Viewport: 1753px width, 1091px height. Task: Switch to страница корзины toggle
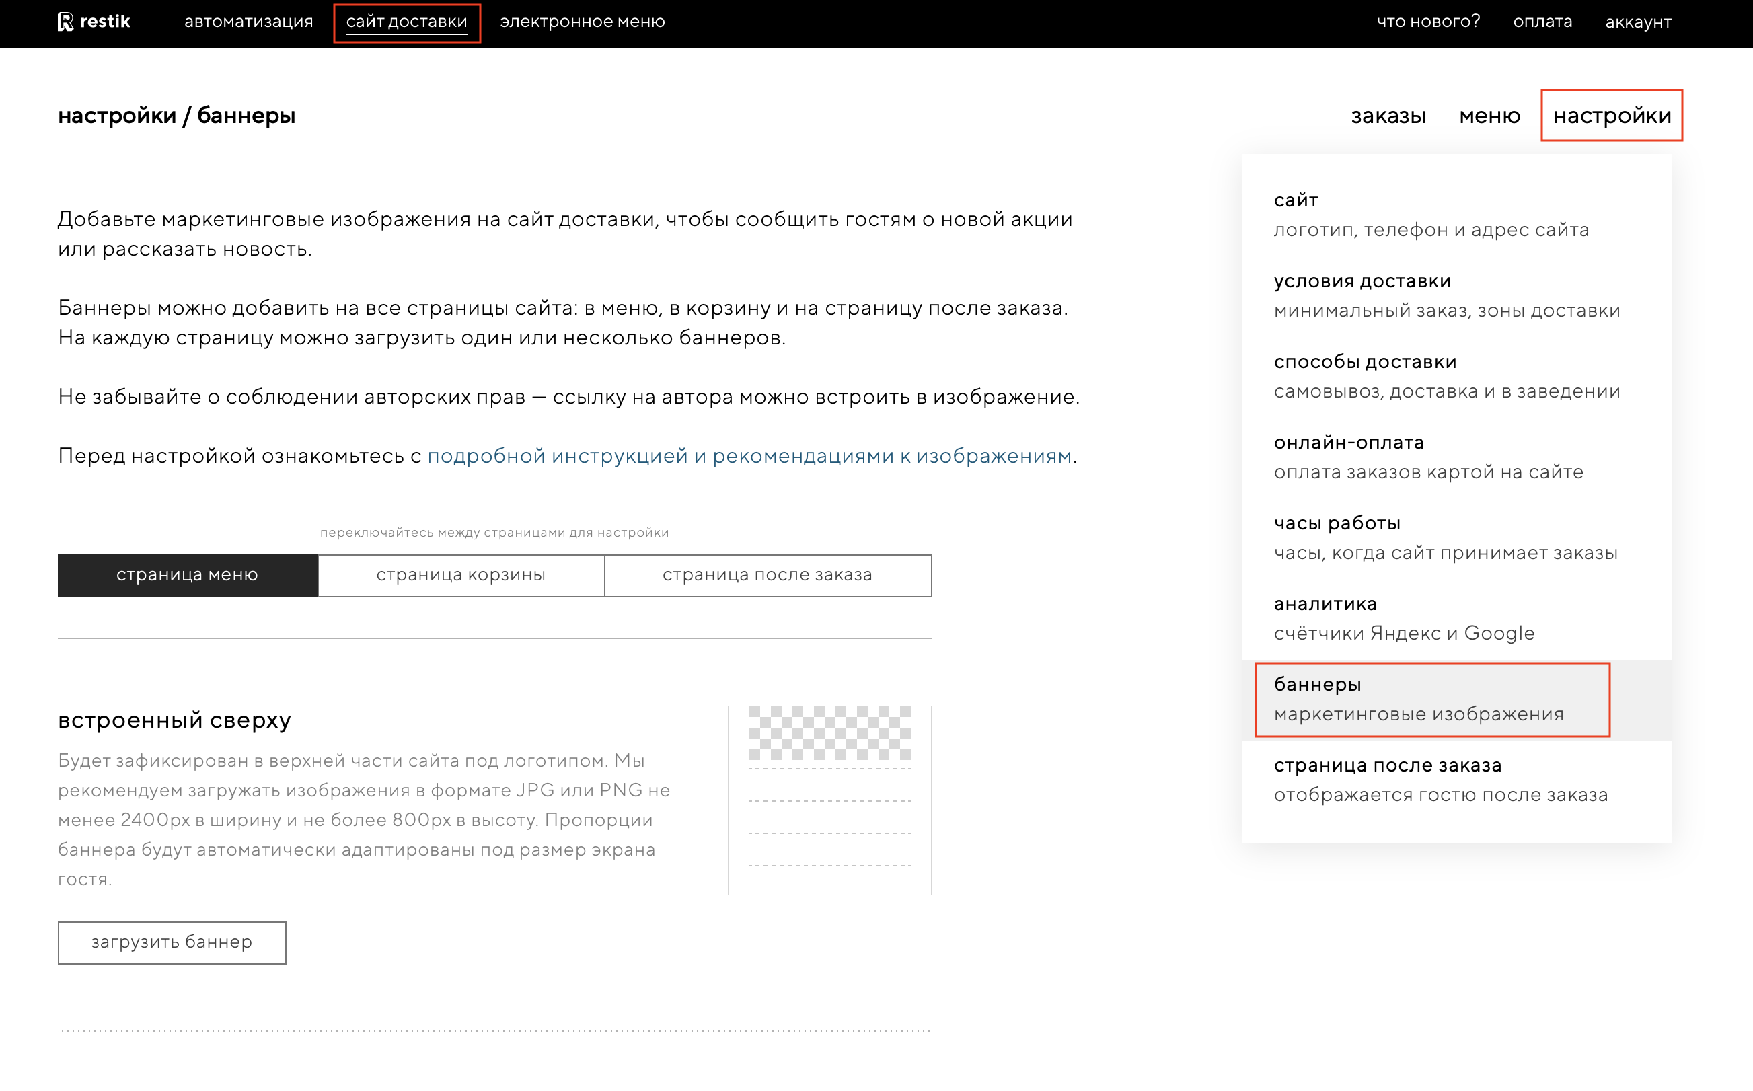[460, 575]
